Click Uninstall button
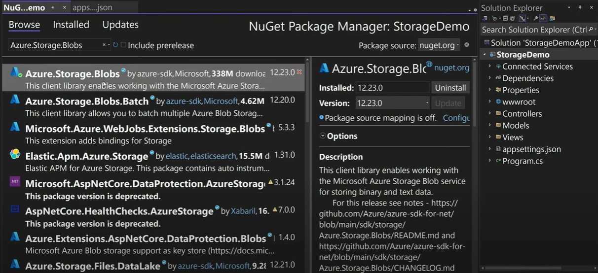The width and height of the screenshot is (598, 273). 450,88
